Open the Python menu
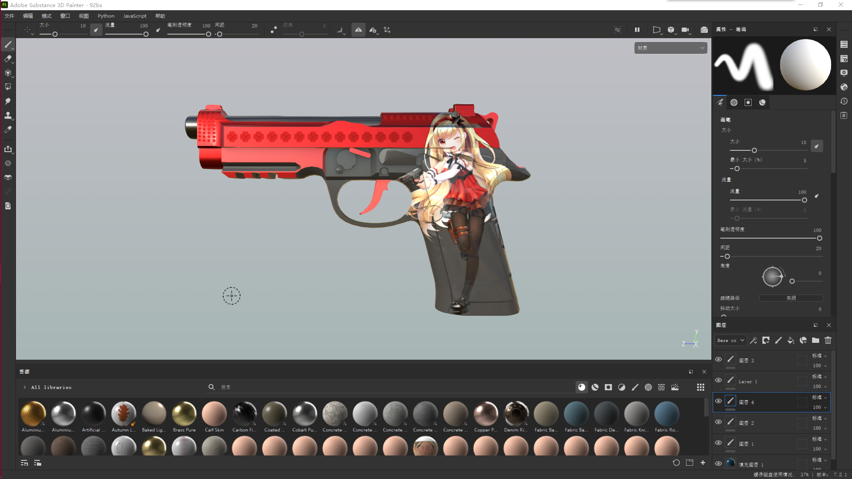Image resolution: width=852 pixels, height=479 pixels. point(106,16)
